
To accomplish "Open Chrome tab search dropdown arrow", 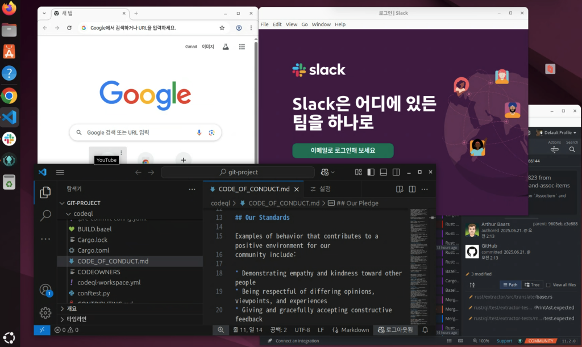I will pos(44,13).
